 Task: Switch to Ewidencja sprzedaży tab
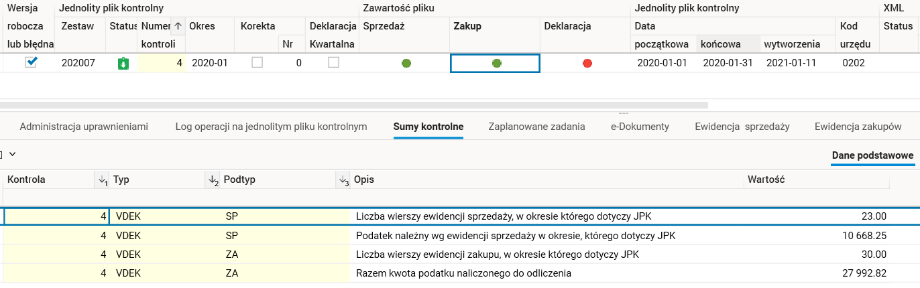[742, 127]
